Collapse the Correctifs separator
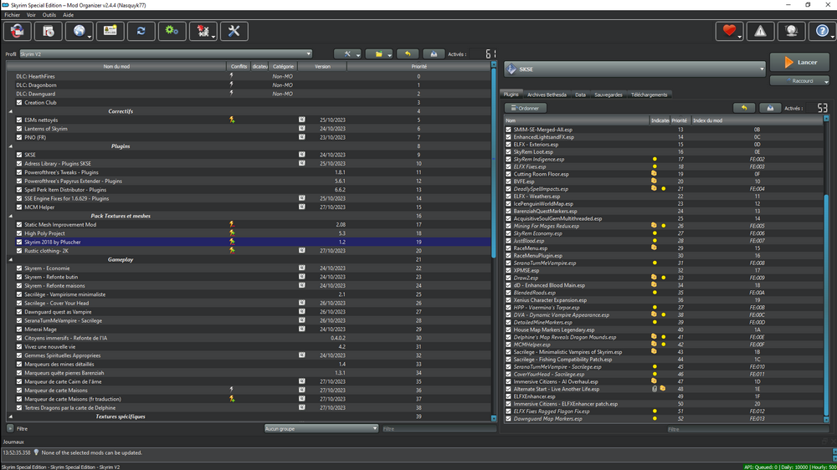Image resolution: width=837 pixels, height=470 pixels. [x=11, y=111]
